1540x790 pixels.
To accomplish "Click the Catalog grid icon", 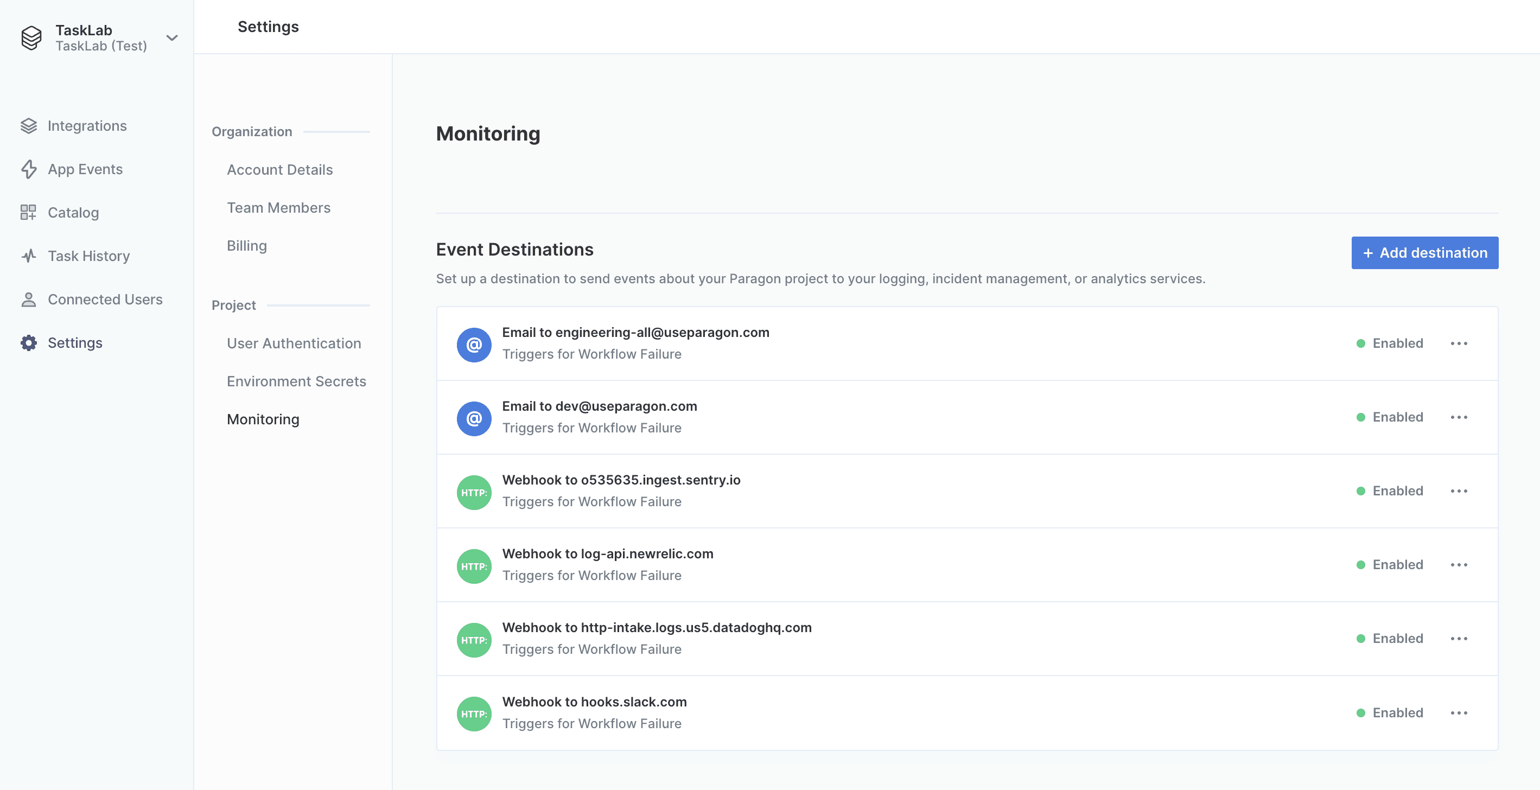I will point(28,213).
